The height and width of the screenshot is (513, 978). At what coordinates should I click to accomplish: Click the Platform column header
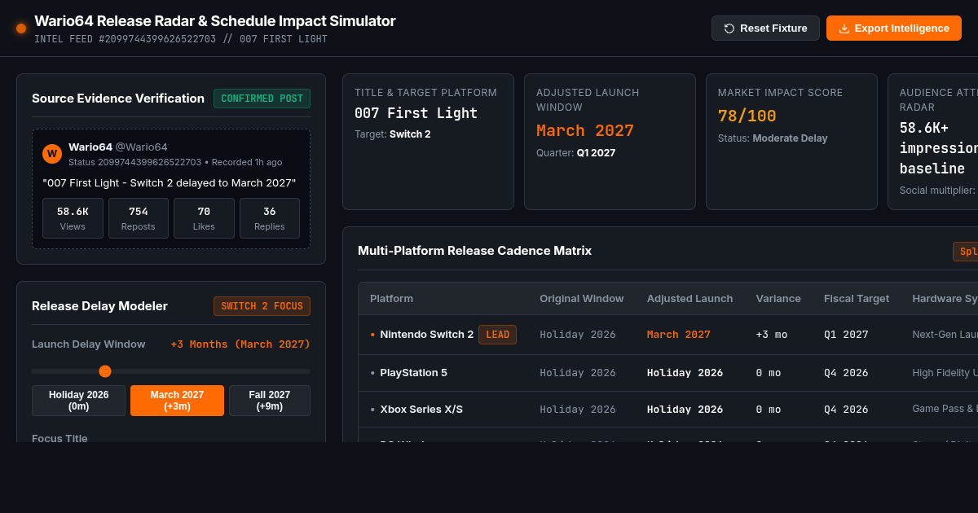coord(391,298)
